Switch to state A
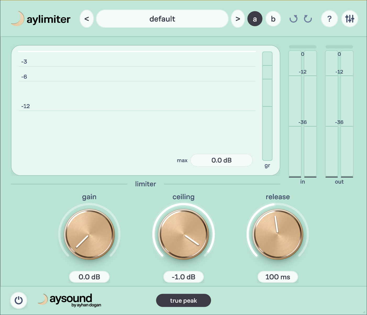 click(255, 19)
